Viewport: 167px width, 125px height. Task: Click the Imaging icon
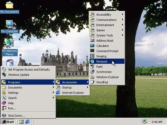point(92,56)
